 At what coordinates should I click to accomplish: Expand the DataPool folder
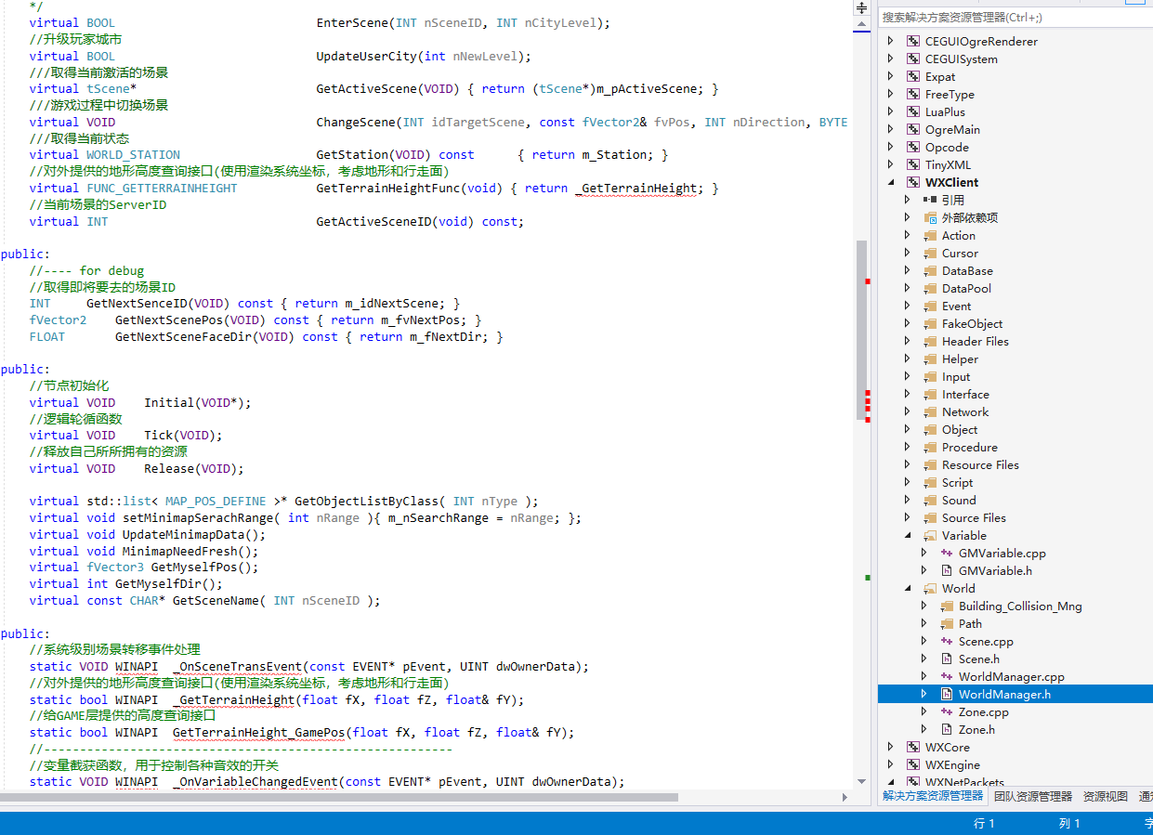click(x=908, y=289)
